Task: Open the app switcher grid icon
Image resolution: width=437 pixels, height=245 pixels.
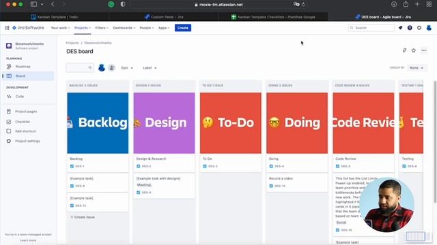Action: click(x=8, y=28)
